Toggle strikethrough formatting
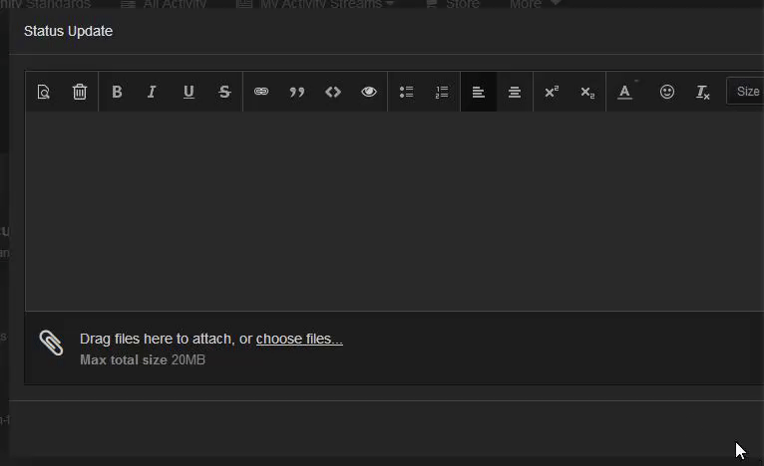 [x=224, y=92]
